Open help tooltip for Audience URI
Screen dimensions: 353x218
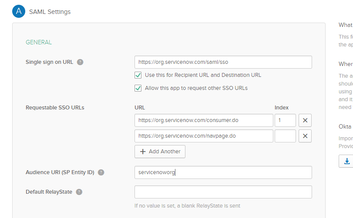pos(101,172)
